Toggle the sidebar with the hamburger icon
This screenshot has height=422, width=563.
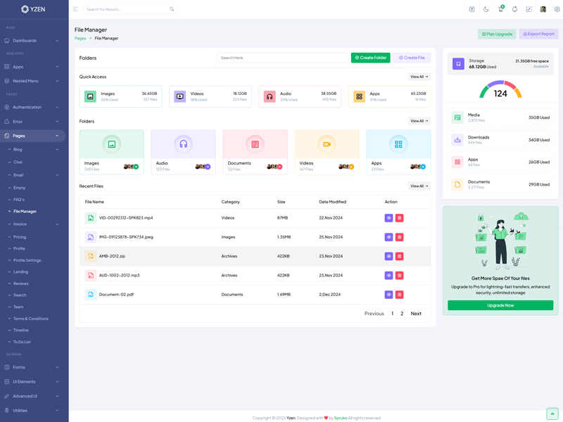(75, 9)
